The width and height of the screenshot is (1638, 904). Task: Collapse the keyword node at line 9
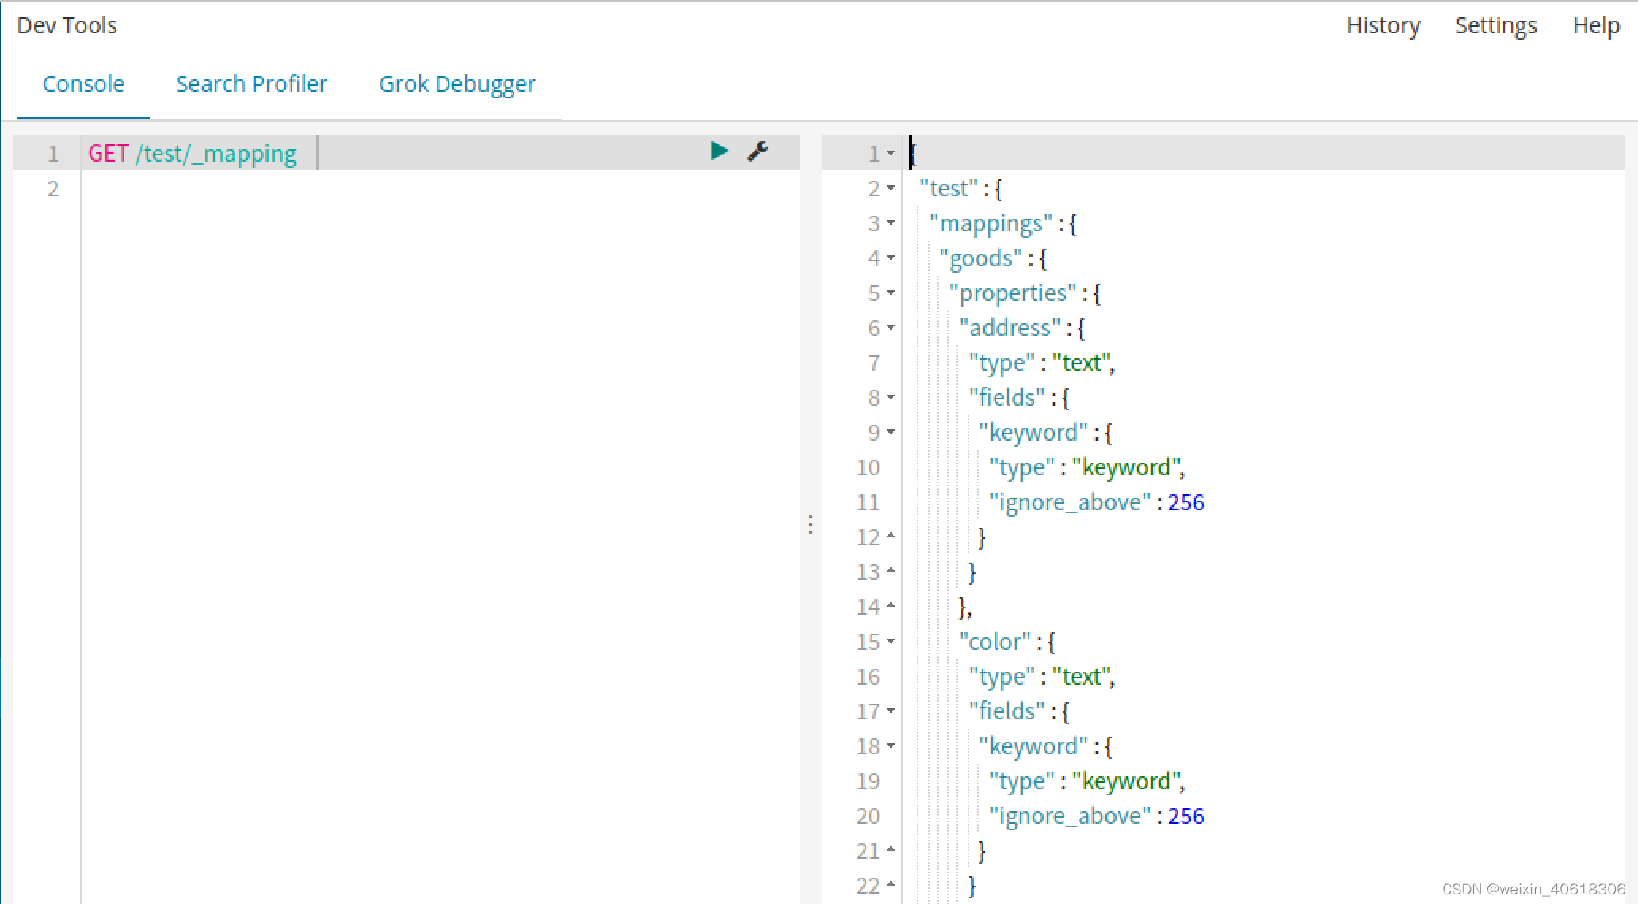891,433
